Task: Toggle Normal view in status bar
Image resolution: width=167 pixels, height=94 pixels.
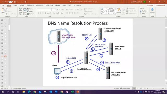Action: pos(134,89)
